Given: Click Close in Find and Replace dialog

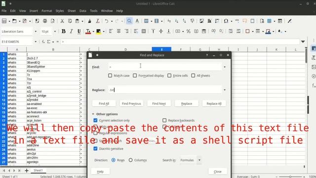Looking at the screenshot, I should coord(217,172).
